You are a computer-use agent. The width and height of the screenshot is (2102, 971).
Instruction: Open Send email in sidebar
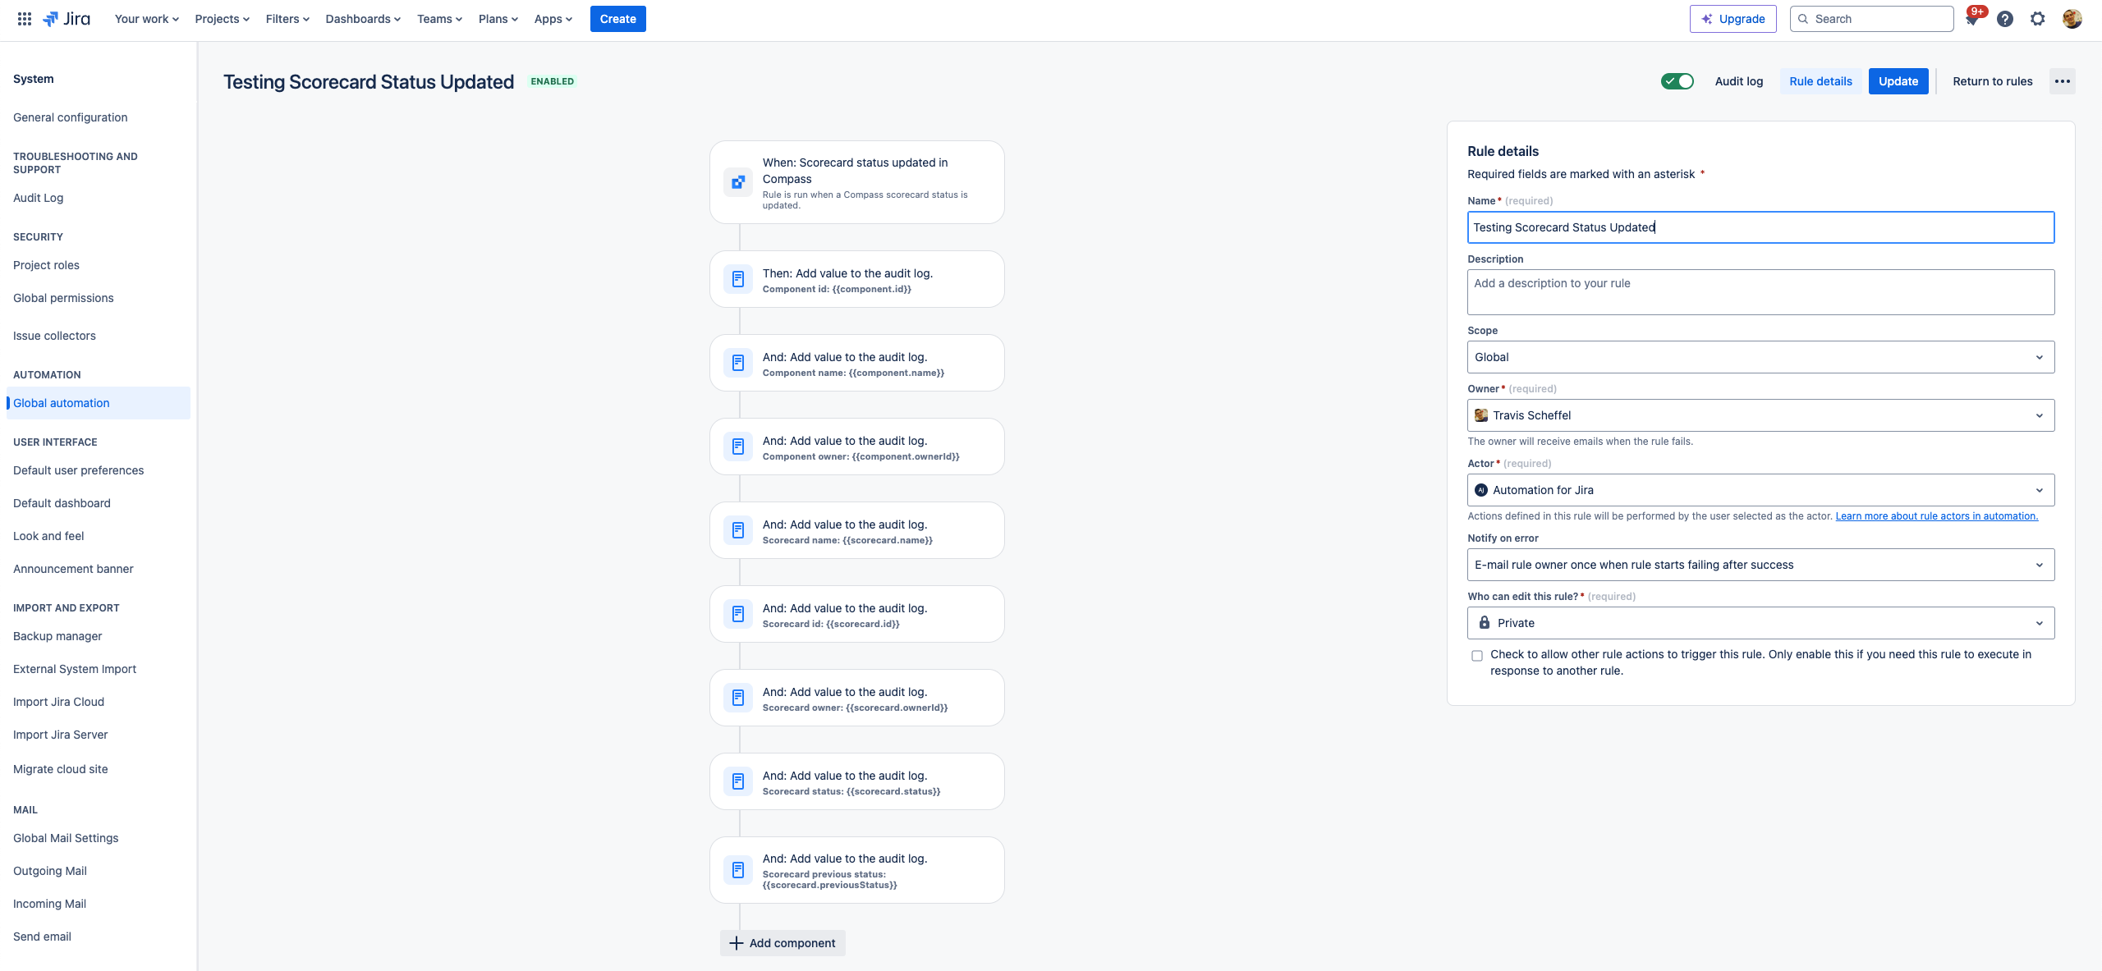43,937
